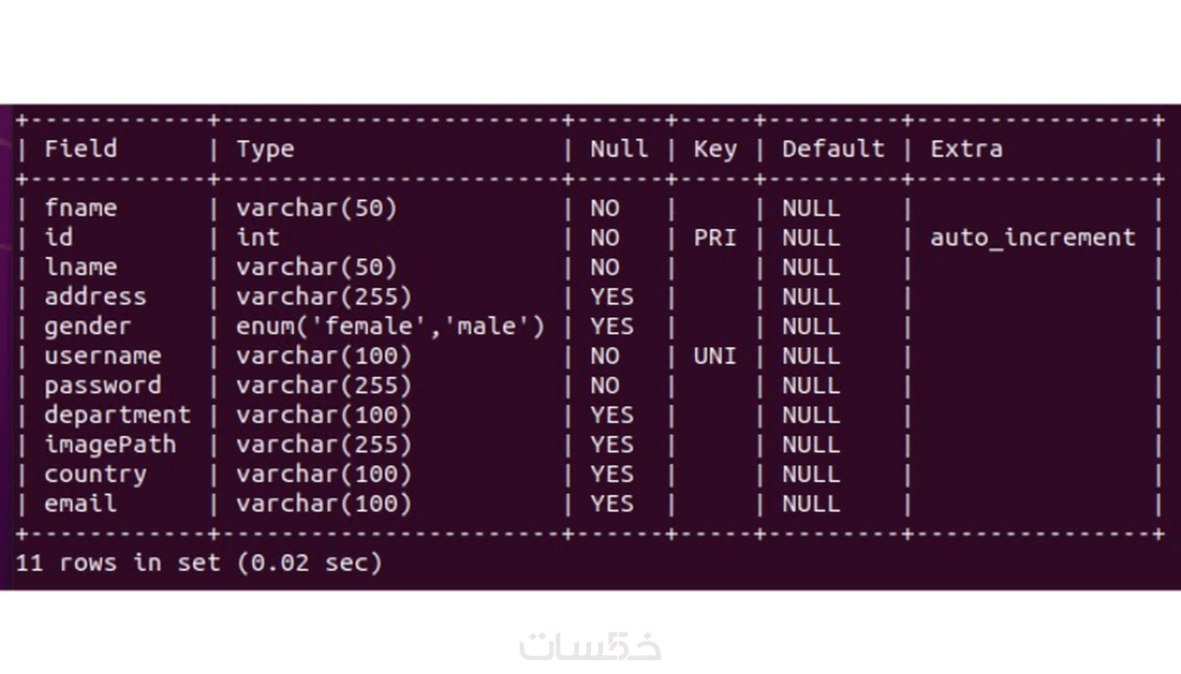Click the Extra column header
This screenshot has width=1181, height=674.
point(966,149)
